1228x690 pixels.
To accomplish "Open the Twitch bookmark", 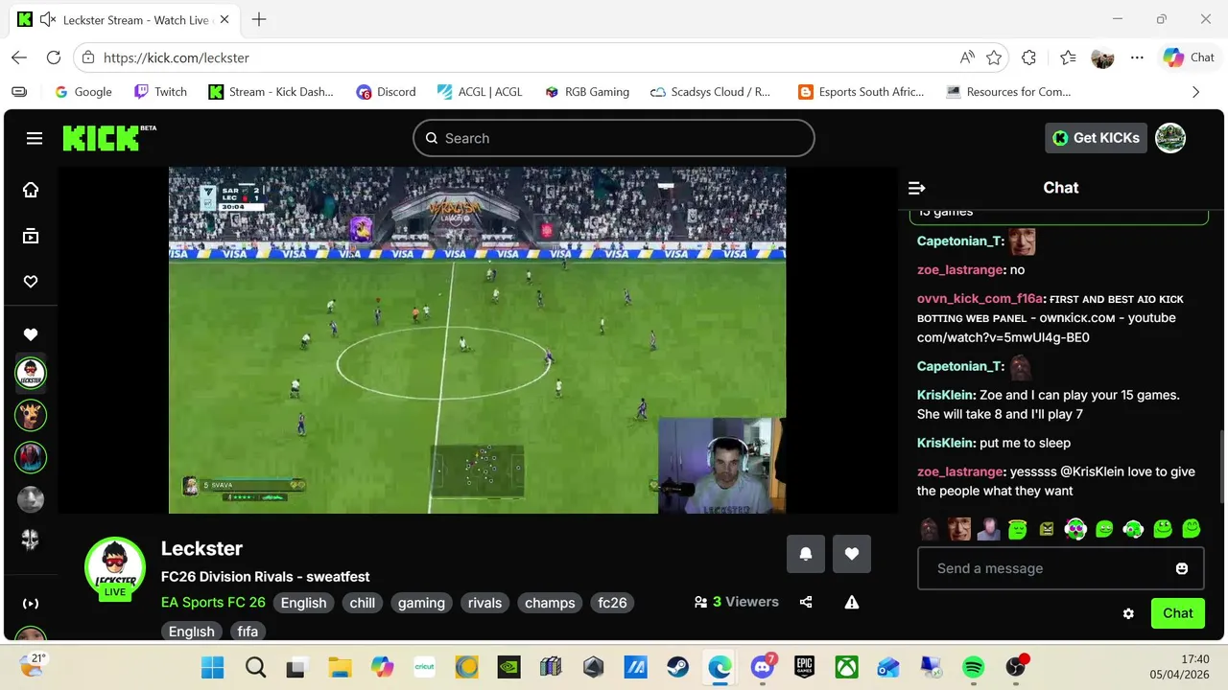I will [160, 92].
